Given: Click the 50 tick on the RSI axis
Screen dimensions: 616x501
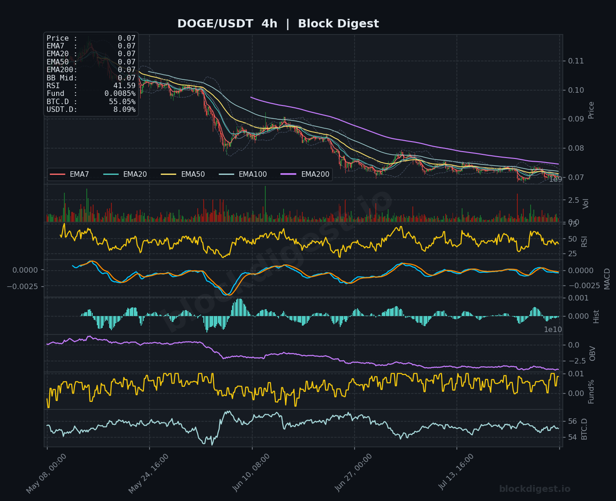Looking at the screenshot, I should [573, 239].
